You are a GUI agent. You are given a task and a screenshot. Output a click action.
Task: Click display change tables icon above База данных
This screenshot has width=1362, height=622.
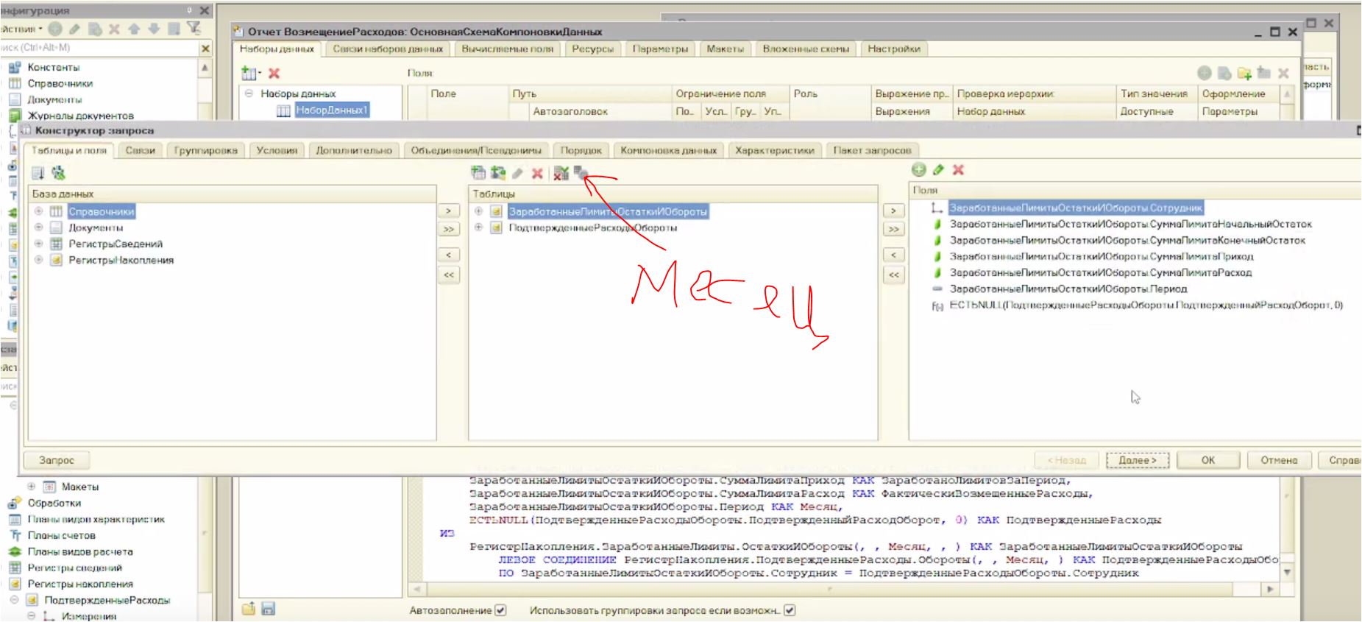point(38,173)
